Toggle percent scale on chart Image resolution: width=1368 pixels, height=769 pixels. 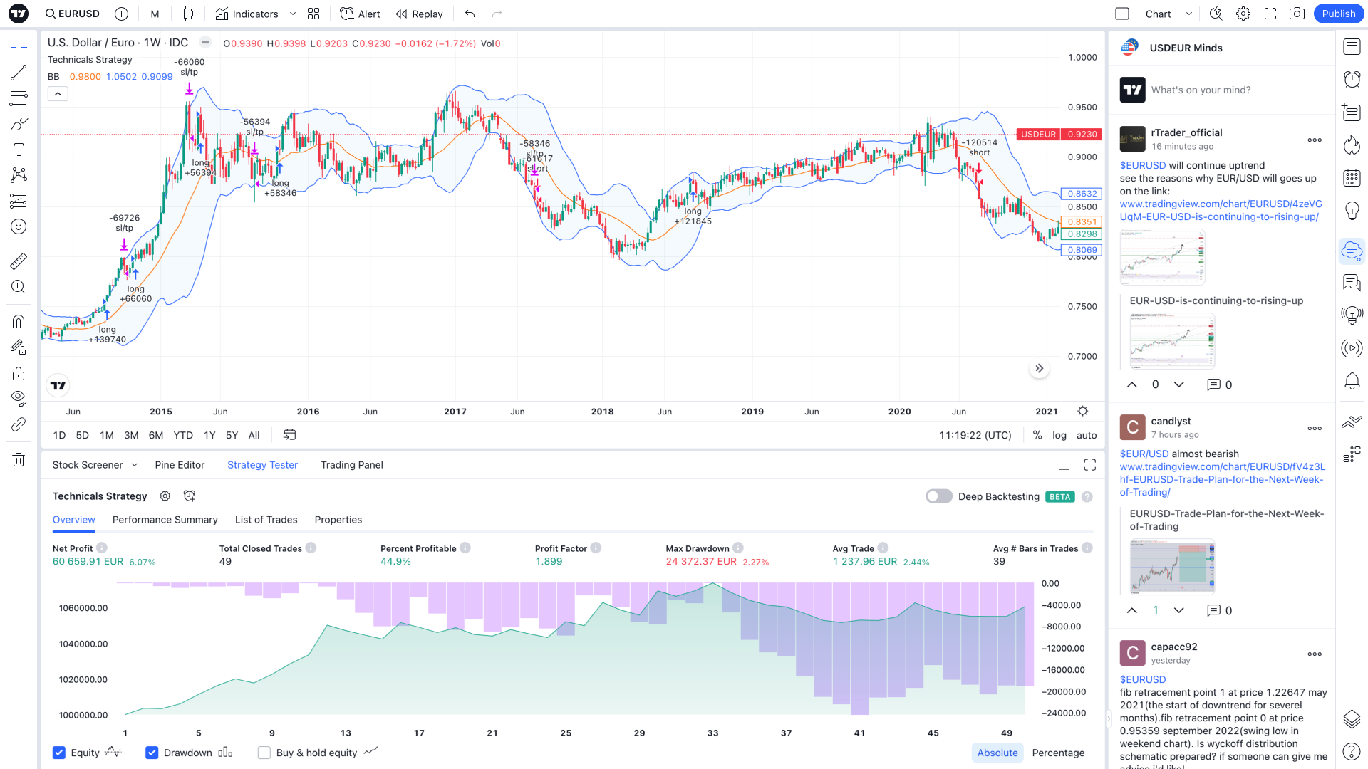[x=1037, y=435]
